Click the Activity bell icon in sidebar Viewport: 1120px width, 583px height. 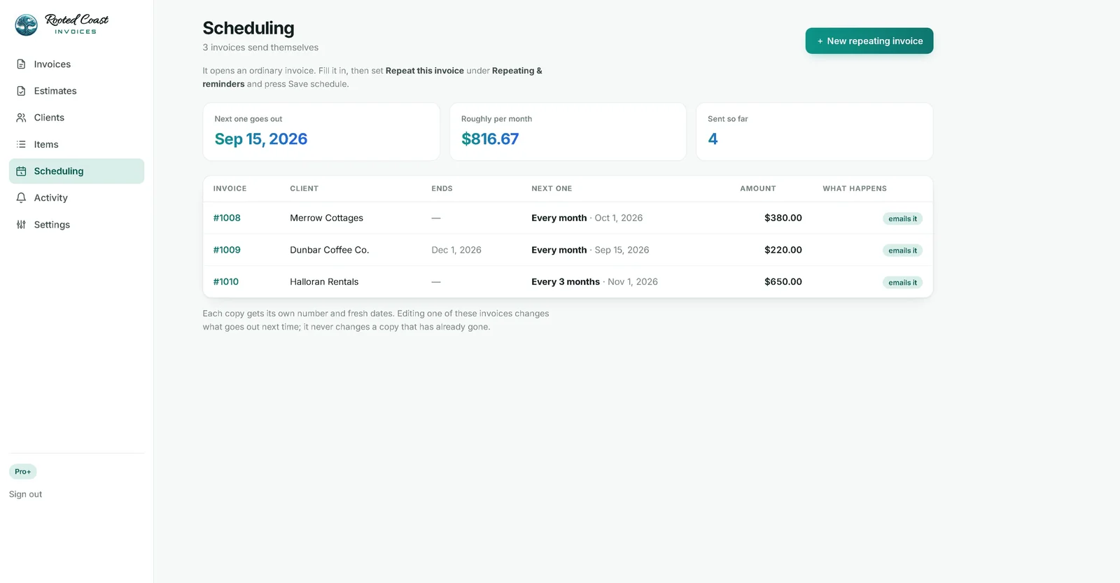point(21,198)
